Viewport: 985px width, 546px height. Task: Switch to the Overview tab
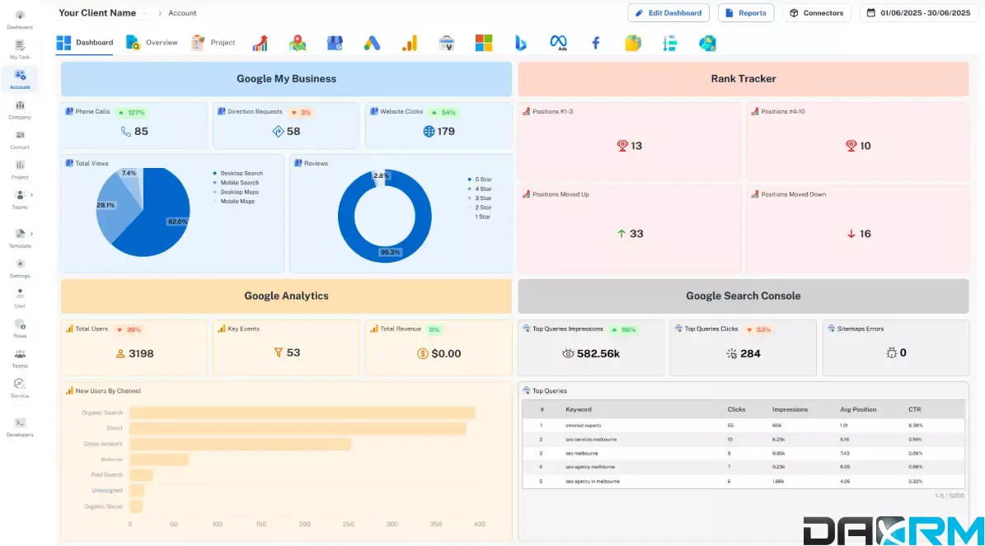tap(152, 42)
